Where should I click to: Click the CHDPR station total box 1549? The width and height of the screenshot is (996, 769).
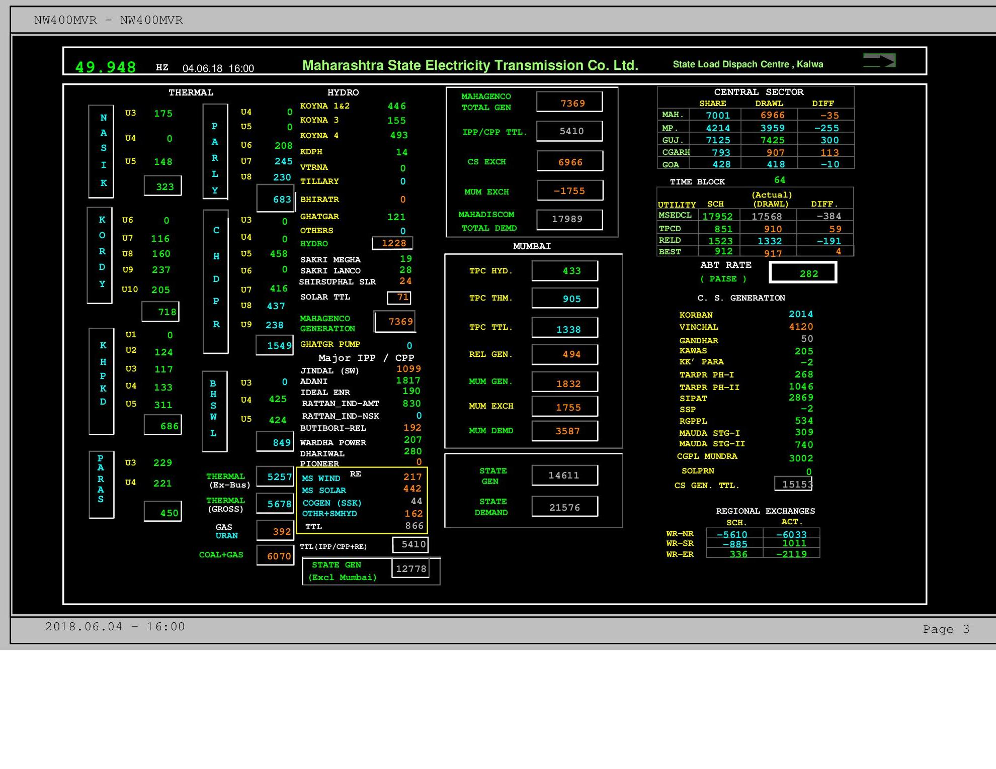[275, 345]
